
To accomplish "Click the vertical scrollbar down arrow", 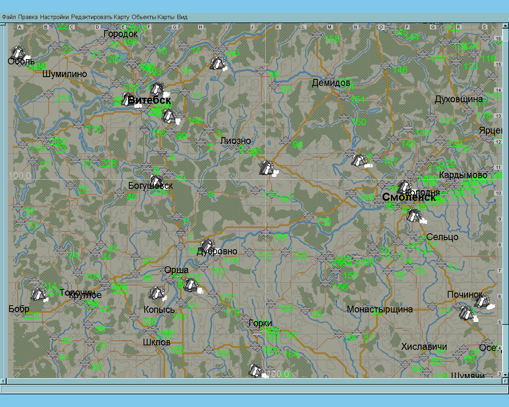I will (506, 375).
